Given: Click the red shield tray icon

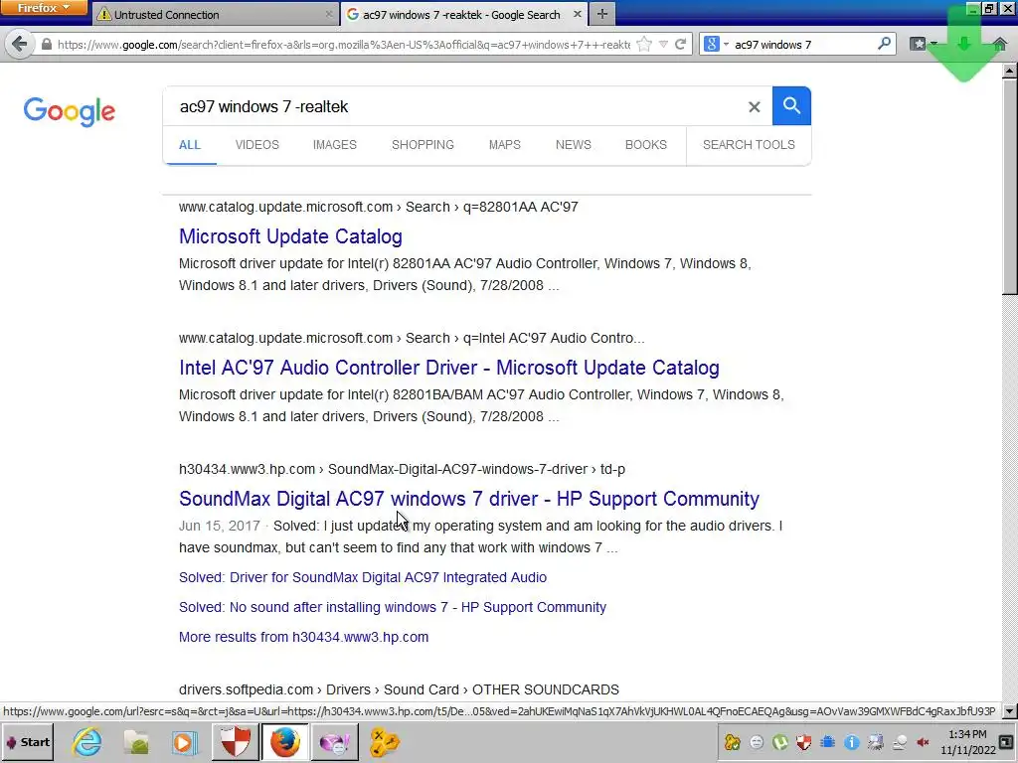Looking at the screenshot, I should (803, 741).
